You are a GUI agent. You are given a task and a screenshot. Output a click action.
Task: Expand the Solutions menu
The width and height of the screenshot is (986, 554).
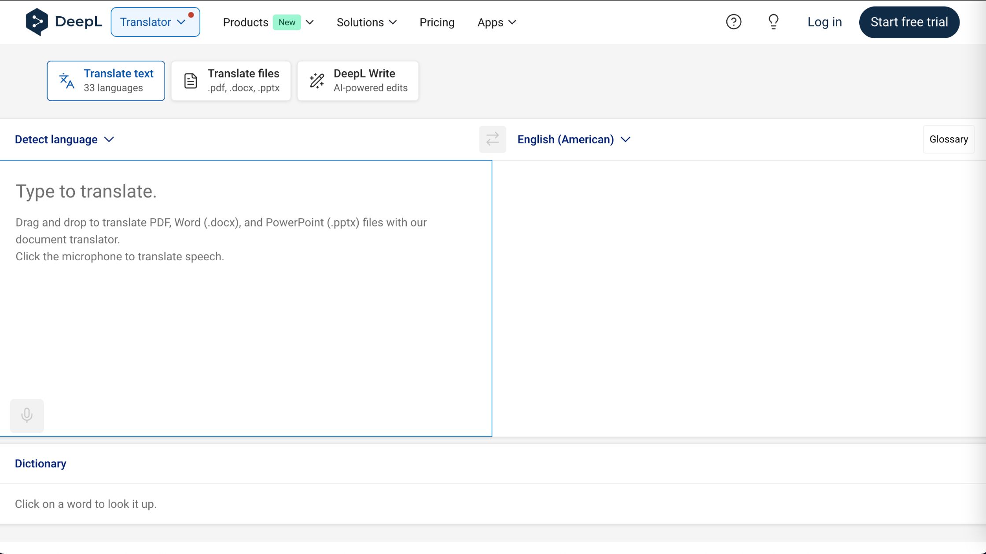(x=367, y=22)
